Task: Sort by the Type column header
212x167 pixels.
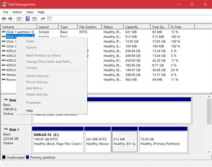Action: pos(68,27)
